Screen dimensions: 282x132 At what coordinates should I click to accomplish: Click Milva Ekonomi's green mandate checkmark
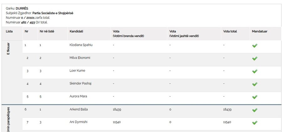pyautogui.click(x=255, y=59)
